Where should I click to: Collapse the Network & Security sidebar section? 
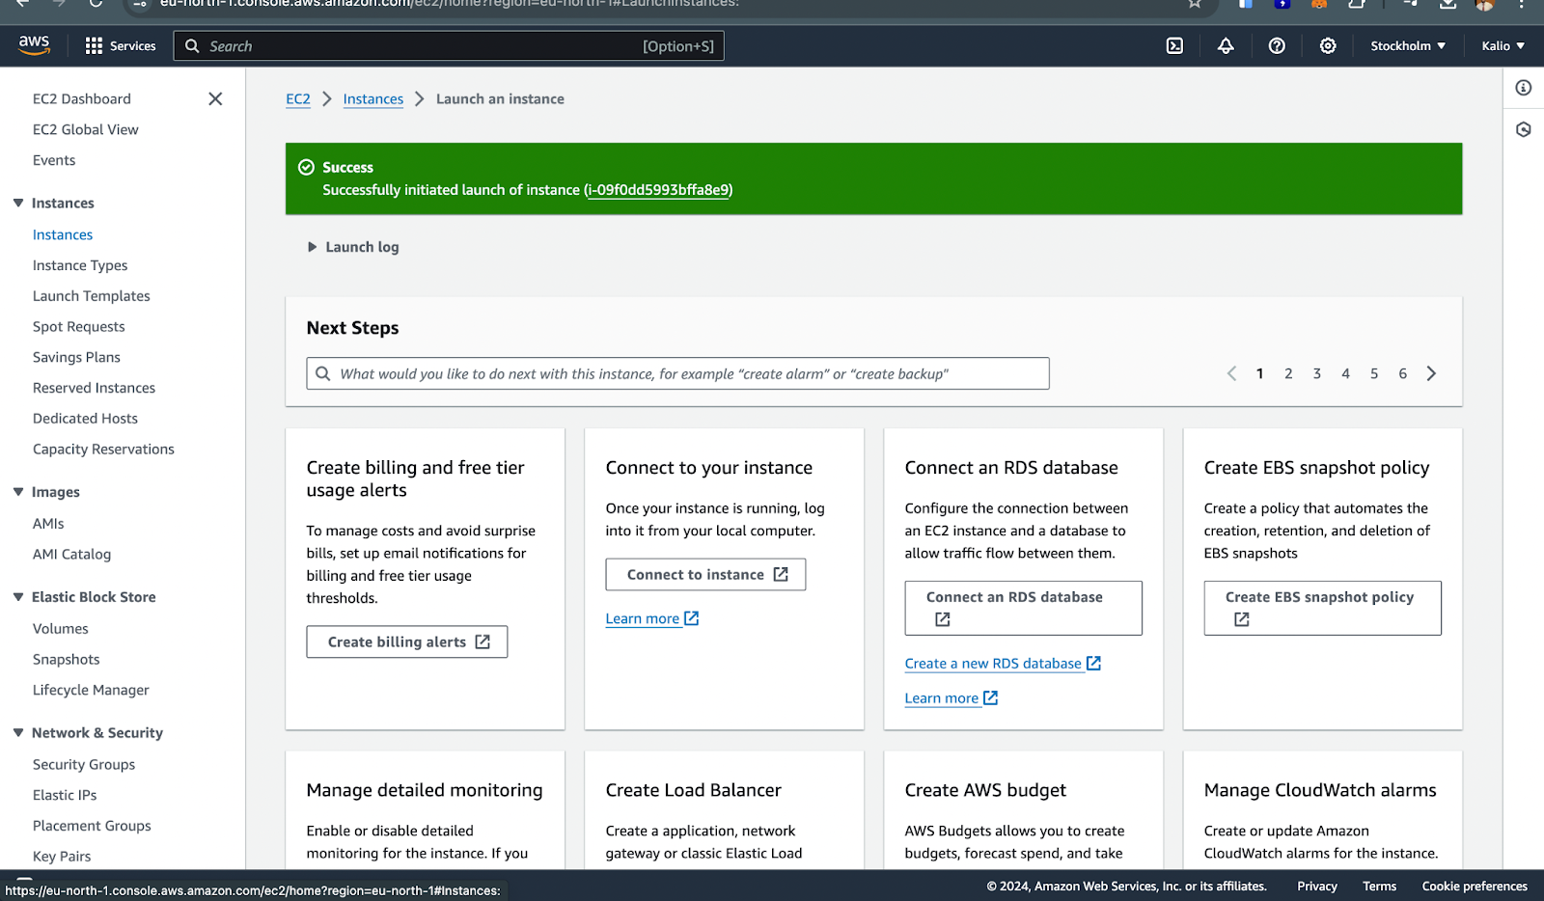pos(18,733)
